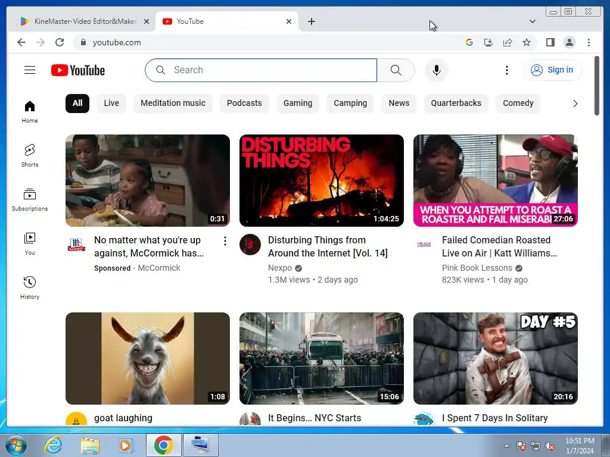This screenshot has height=457, width=610.
Task: Open Shorts from the sidebar
Action: (x=30, y=155)
